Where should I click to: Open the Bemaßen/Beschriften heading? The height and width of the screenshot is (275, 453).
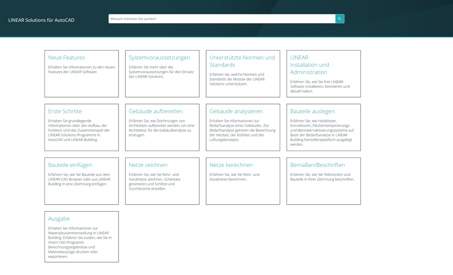pos(317,165)
